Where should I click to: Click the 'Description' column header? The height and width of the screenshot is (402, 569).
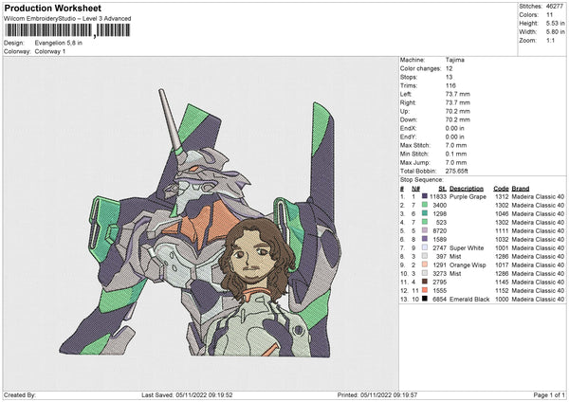(467, 189)
